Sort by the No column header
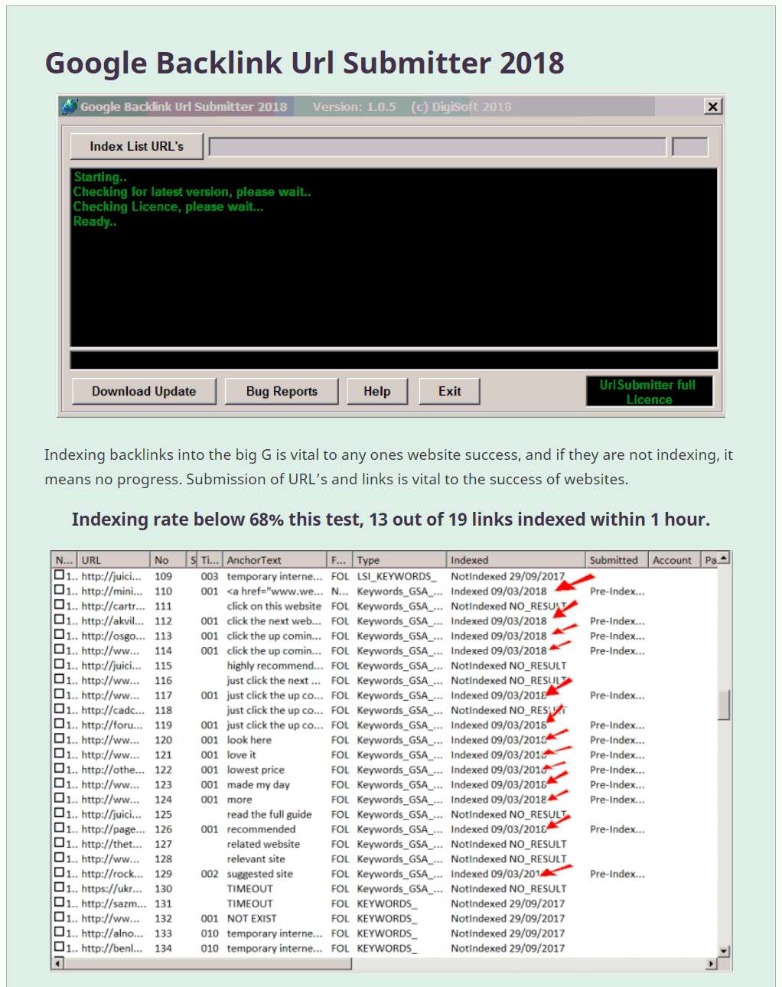 [168, 560]
